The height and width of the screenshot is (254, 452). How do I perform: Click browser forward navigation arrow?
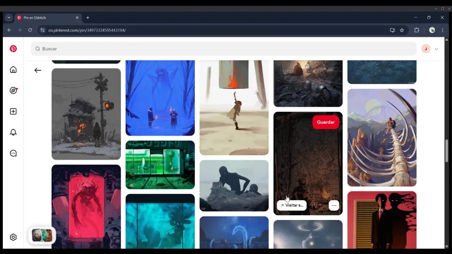[19, 30]
